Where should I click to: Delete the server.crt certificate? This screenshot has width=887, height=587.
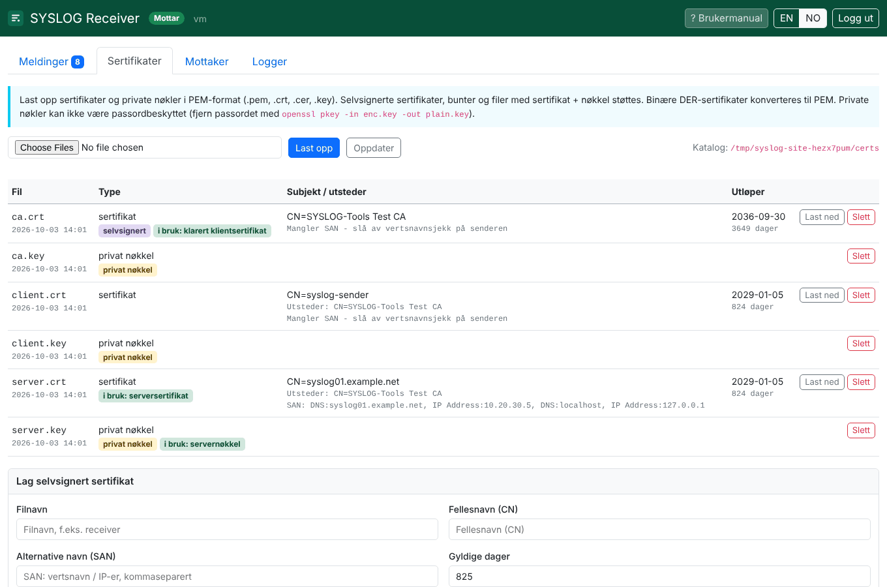pyautogui.click(x=861, y=382)
